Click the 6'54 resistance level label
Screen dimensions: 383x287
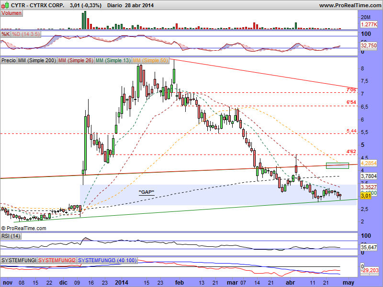point(351,102)
